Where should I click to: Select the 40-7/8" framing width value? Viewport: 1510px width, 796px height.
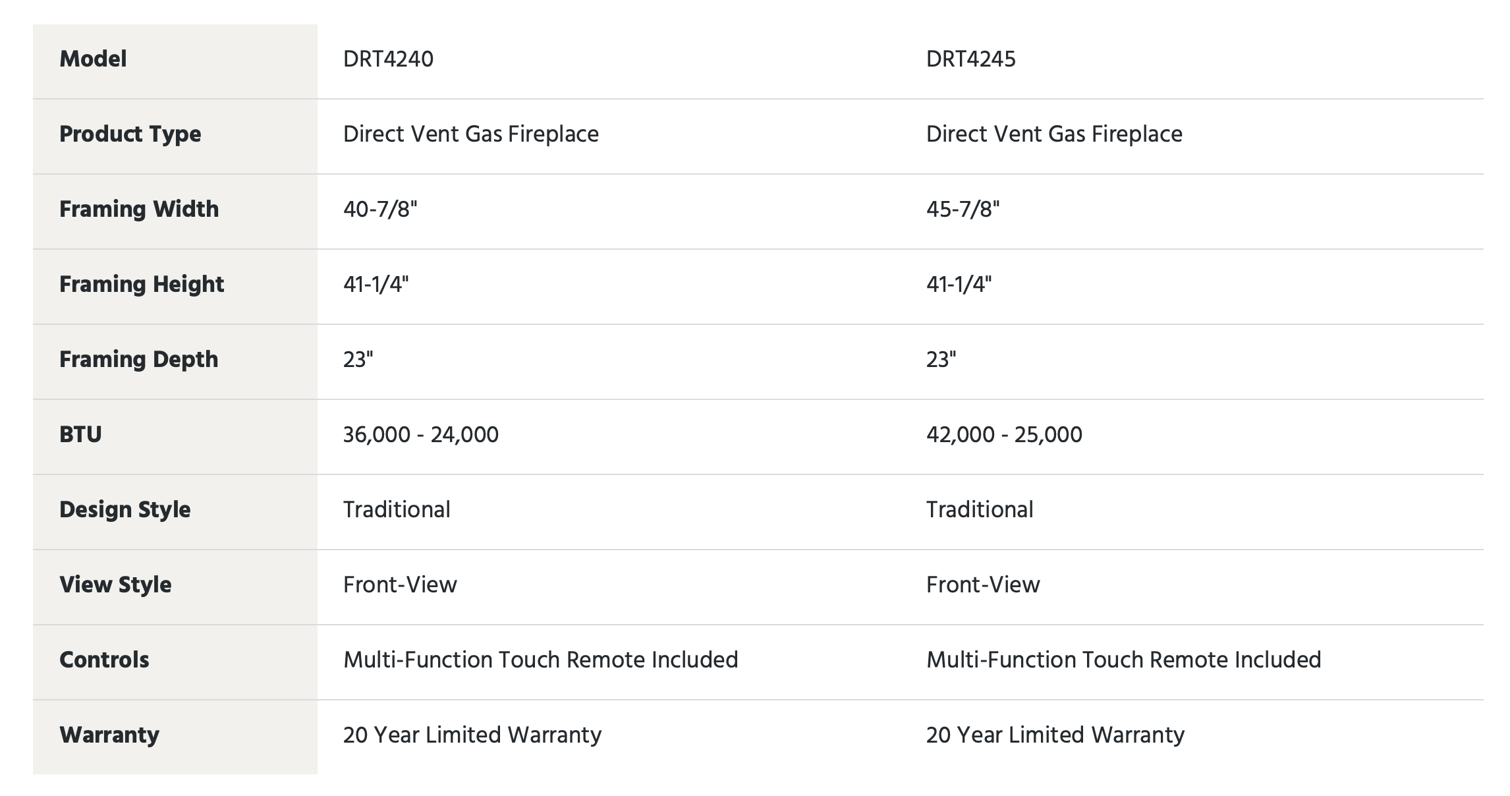coord(380,210)
